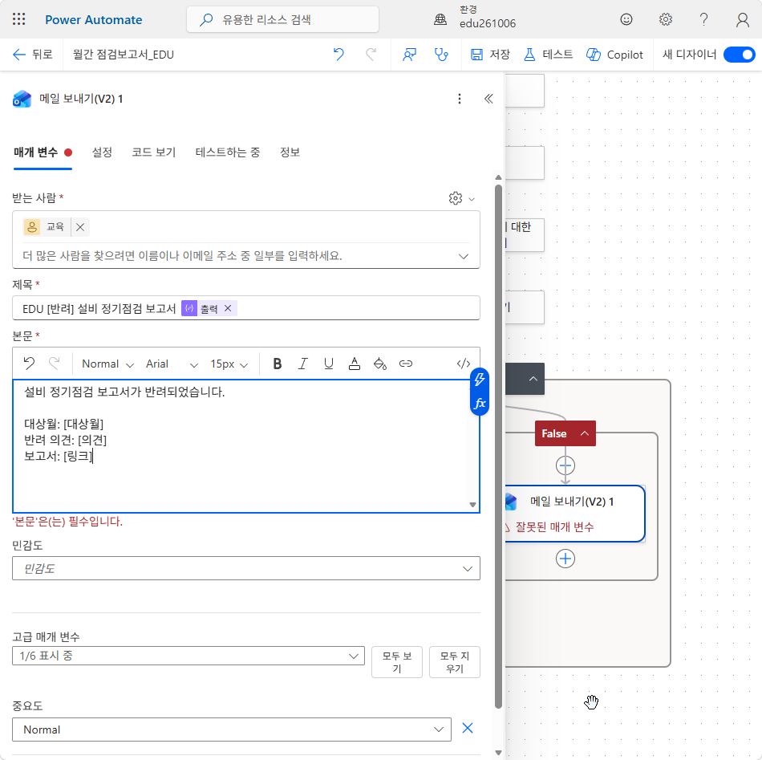The image size is (762, 760).
Task: Toggle underline formatting
Action: (329, 364)
